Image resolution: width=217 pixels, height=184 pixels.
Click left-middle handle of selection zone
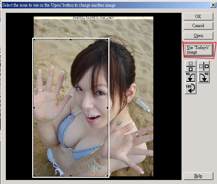pyautogui.click(x=34, y=108)
